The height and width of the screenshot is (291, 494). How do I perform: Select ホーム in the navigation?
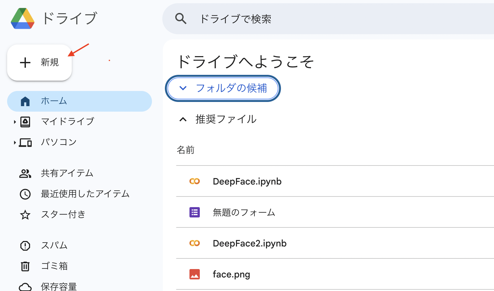[x=54, y=101]
